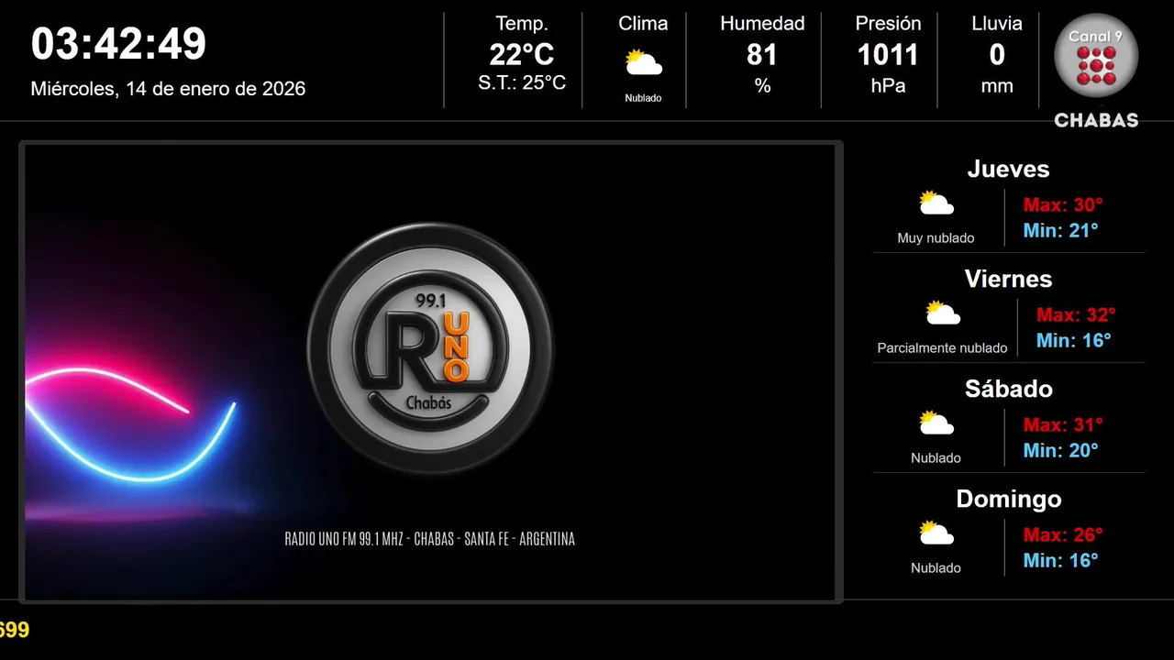Click the Nublado label under Clima

click(x=643, y=98)
